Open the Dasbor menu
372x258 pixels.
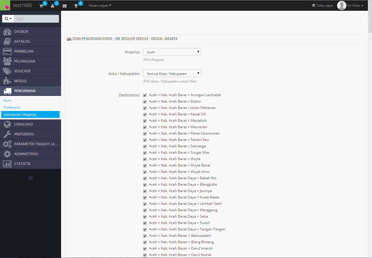[31, 32]
